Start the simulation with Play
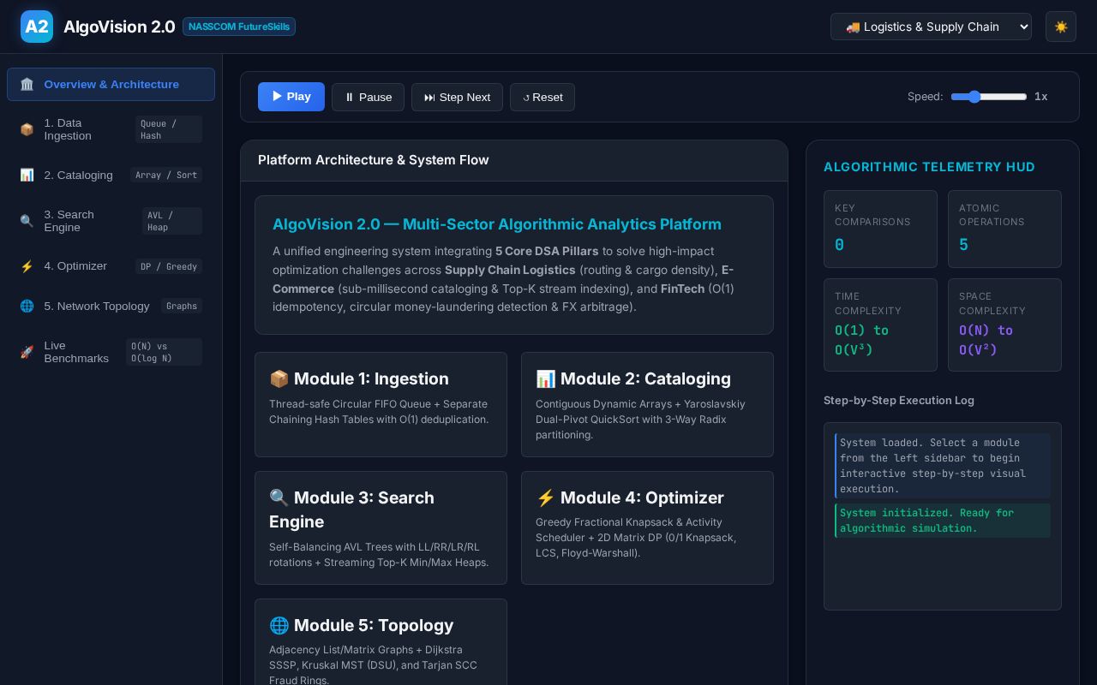The image size is (1097, 685). tap(291, 97)
